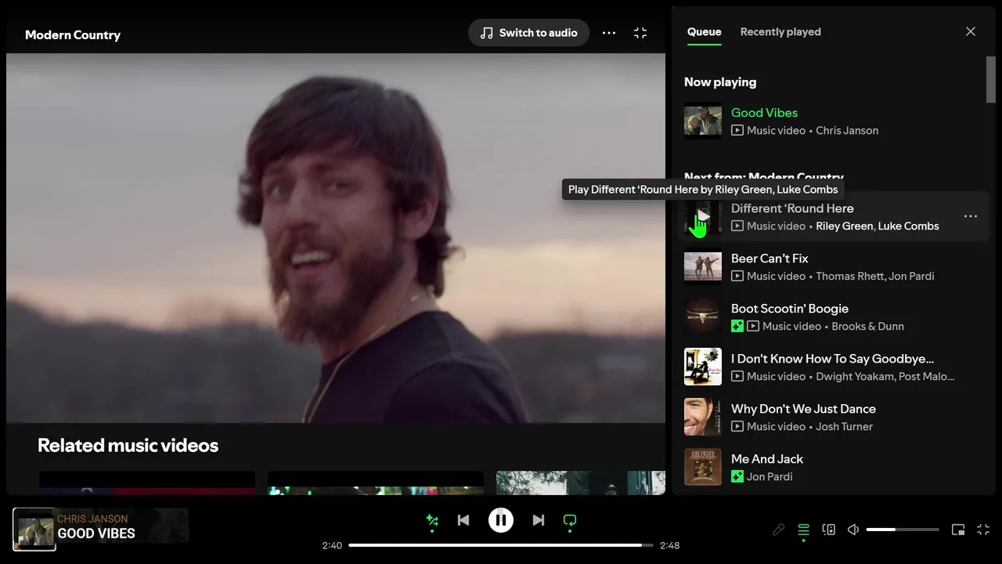Click the lyrics microphone icon

click(778, 530)
